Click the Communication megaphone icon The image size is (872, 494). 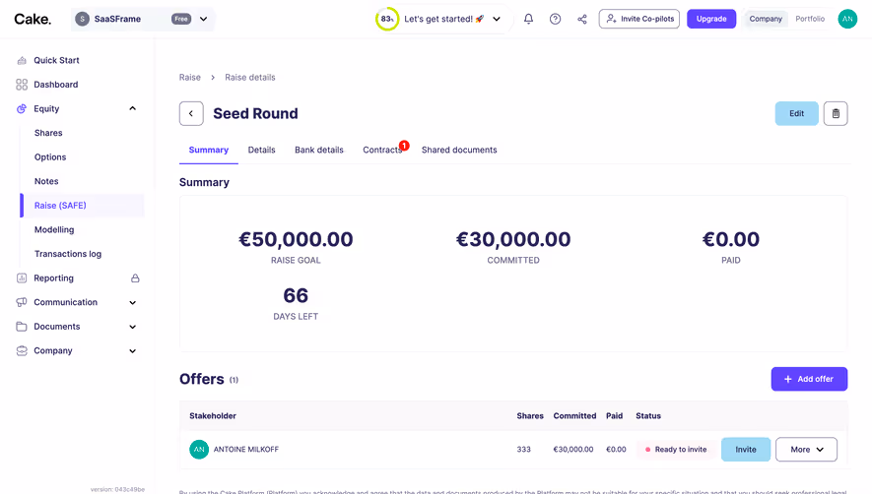22,302
